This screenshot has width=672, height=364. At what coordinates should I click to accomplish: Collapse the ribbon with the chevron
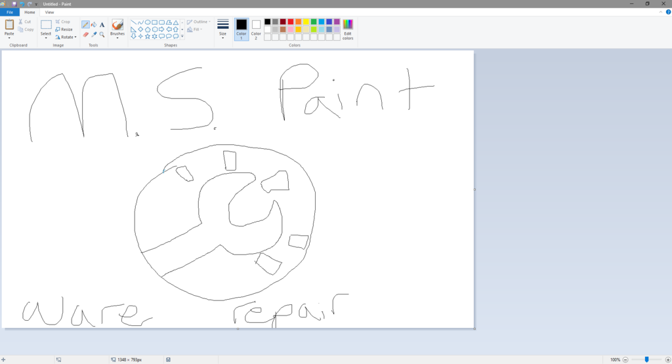(660, 12)
